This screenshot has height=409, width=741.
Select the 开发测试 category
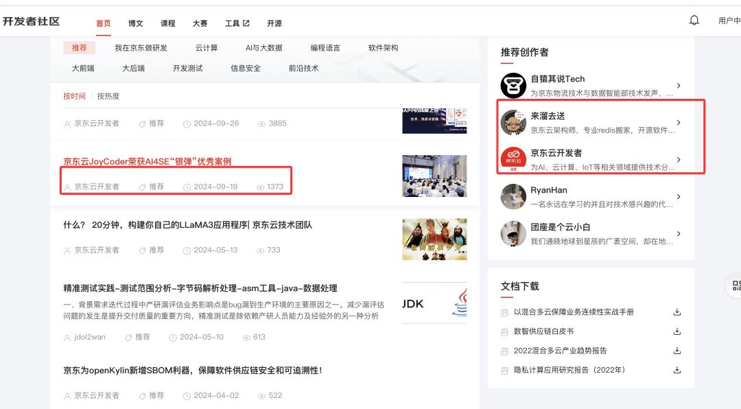pyautogui.click(x=187, y=68)
